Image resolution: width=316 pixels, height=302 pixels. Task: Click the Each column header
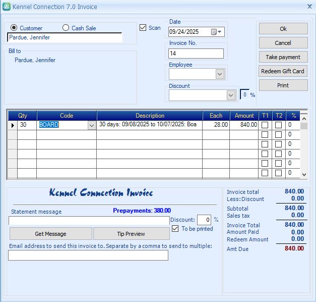[216, 116]
